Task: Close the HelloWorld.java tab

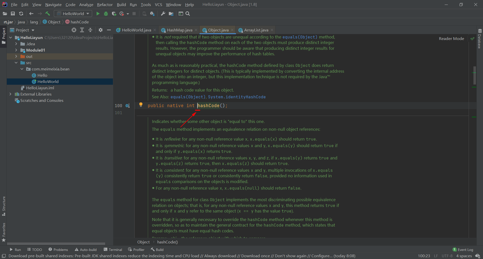Action: tap(155, 30)
